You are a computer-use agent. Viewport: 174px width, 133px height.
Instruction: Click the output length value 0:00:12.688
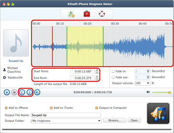pyautogui.click(x=78, y=84)
